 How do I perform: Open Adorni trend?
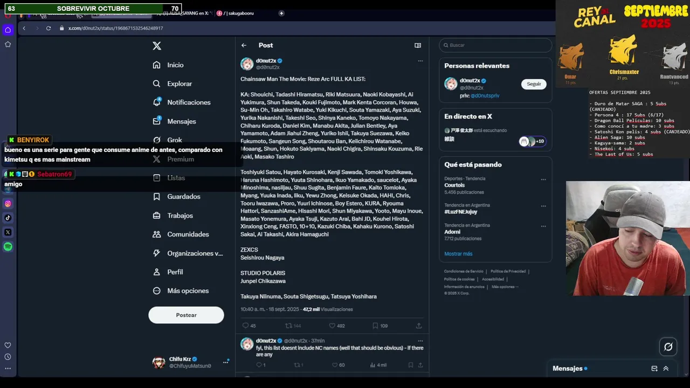(x=452, y=232)
